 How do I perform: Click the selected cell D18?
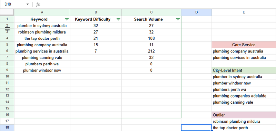click(196, 128)
